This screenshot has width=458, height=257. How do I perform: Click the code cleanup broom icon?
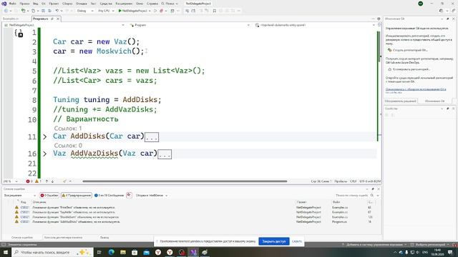pyautogui.click(x=64, y=181)
